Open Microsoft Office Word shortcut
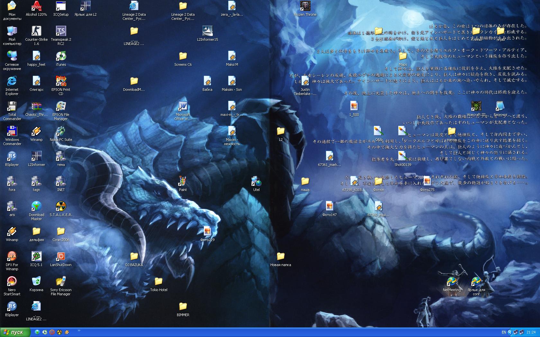The width and height of the screenshot is (540, 337). [183, 111]
